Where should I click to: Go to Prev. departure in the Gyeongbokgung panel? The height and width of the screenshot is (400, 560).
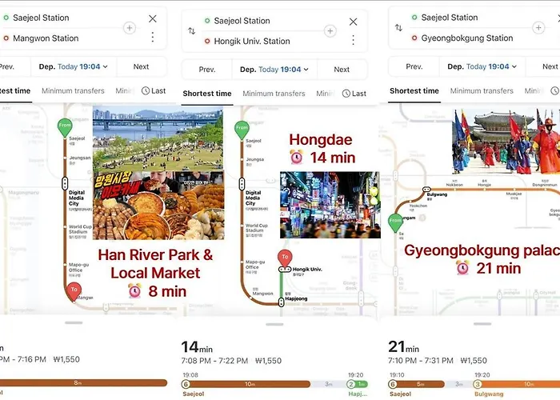point(414,66)
